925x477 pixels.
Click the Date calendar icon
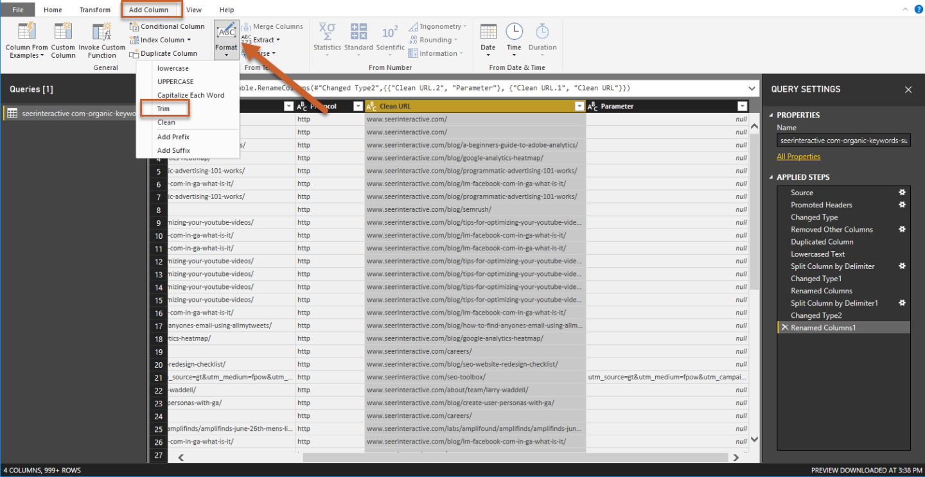[x=488, y=32]
